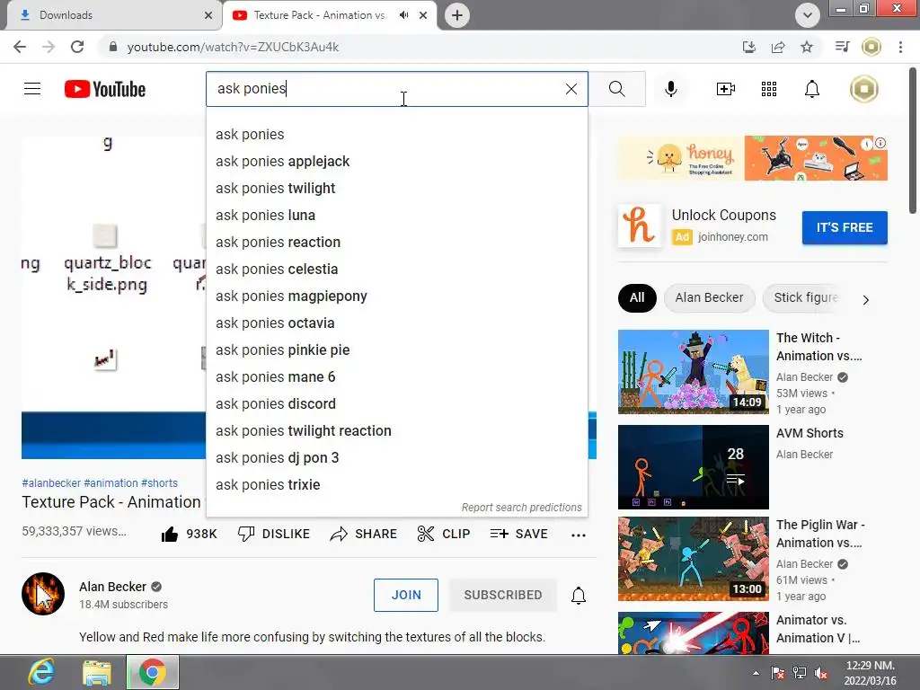Viewport: 920px width, 690px height.
Task: Open a new browser tab
Action: pyautogui.click(x=457, y=15)
